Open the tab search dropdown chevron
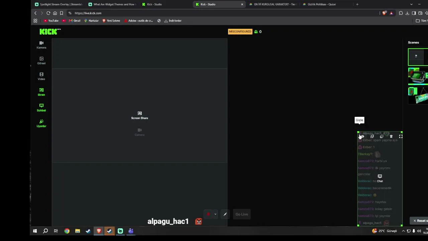 (x=411, y=4)
